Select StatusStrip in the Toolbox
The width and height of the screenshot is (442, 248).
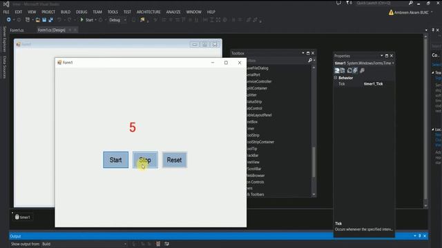254,102
